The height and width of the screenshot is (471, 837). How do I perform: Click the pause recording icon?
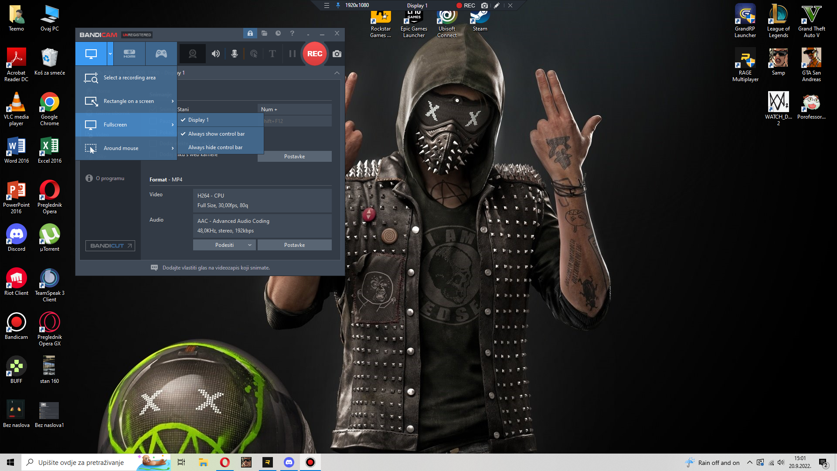(x=293, y=54)
